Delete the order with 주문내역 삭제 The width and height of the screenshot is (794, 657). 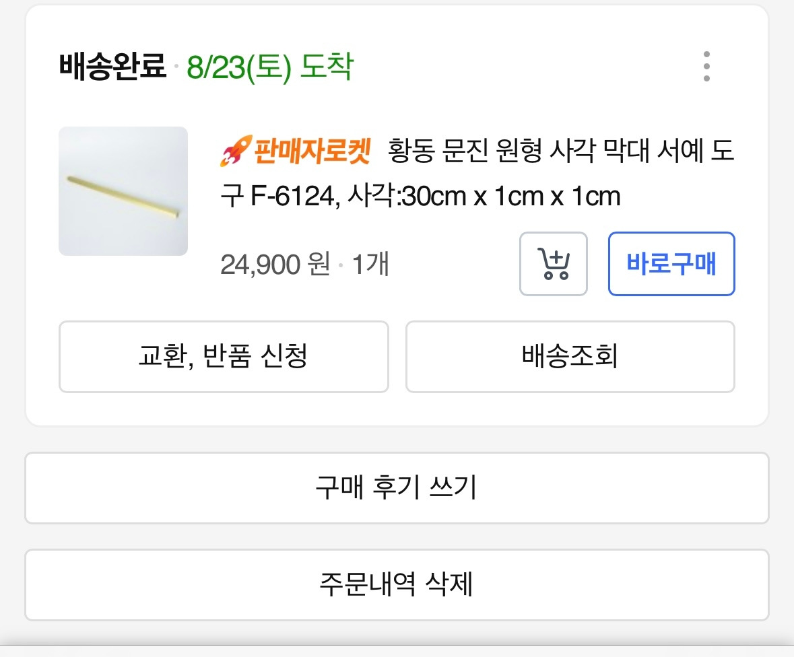tap(397, 585)
